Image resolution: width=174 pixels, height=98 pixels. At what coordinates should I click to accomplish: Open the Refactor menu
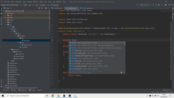click(x=36, y=2)
